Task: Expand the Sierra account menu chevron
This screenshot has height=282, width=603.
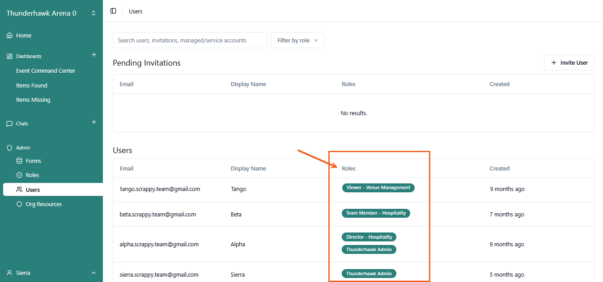Action: (x=93, y=273)
